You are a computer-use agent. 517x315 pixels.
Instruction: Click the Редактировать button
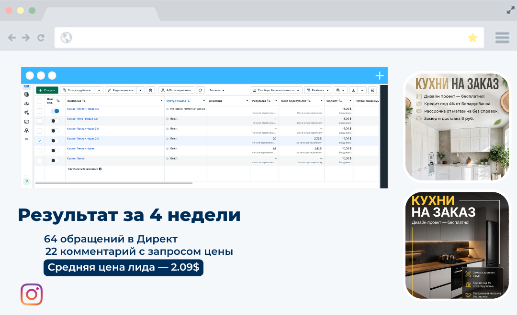click(120, 90)
